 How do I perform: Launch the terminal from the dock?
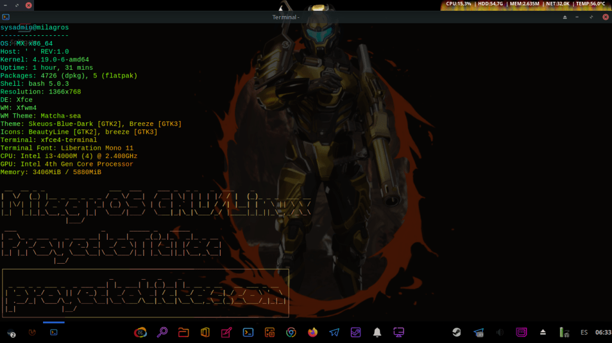click(248, 332)
